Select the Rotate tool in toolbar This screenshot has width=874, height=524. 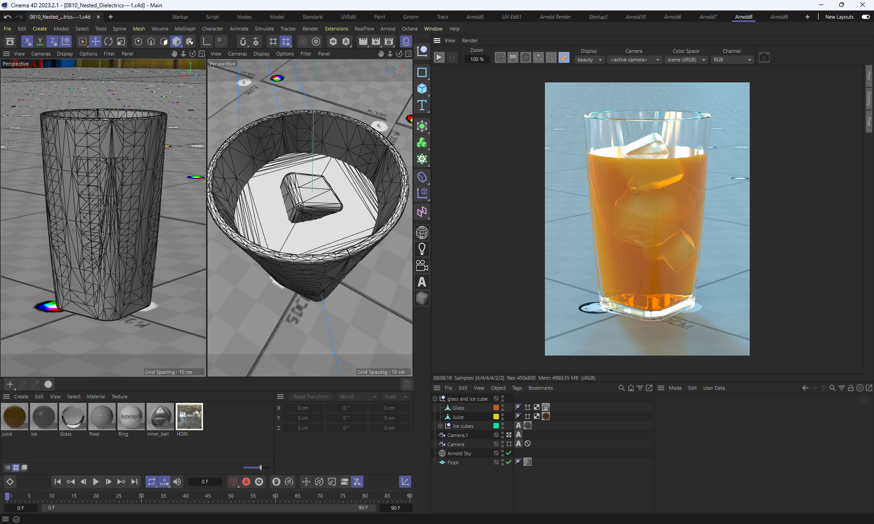[108, 41]
